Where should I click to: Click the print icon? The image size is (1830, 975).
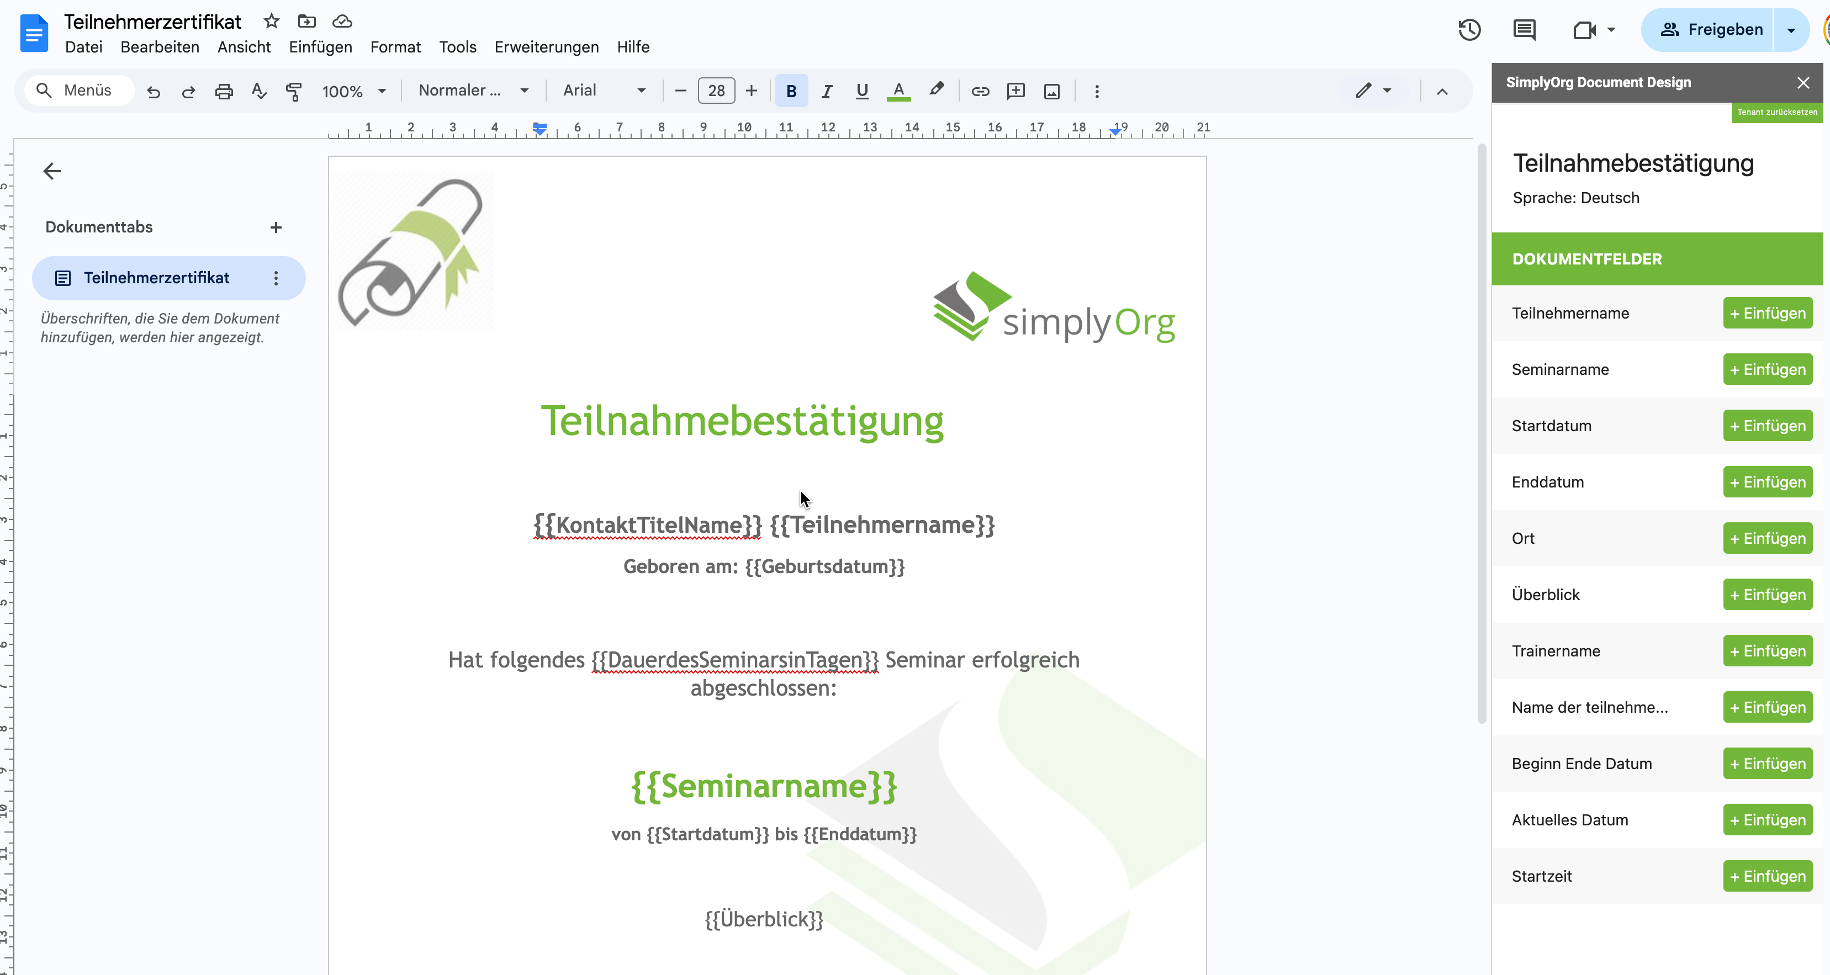[x=224, y=91]
